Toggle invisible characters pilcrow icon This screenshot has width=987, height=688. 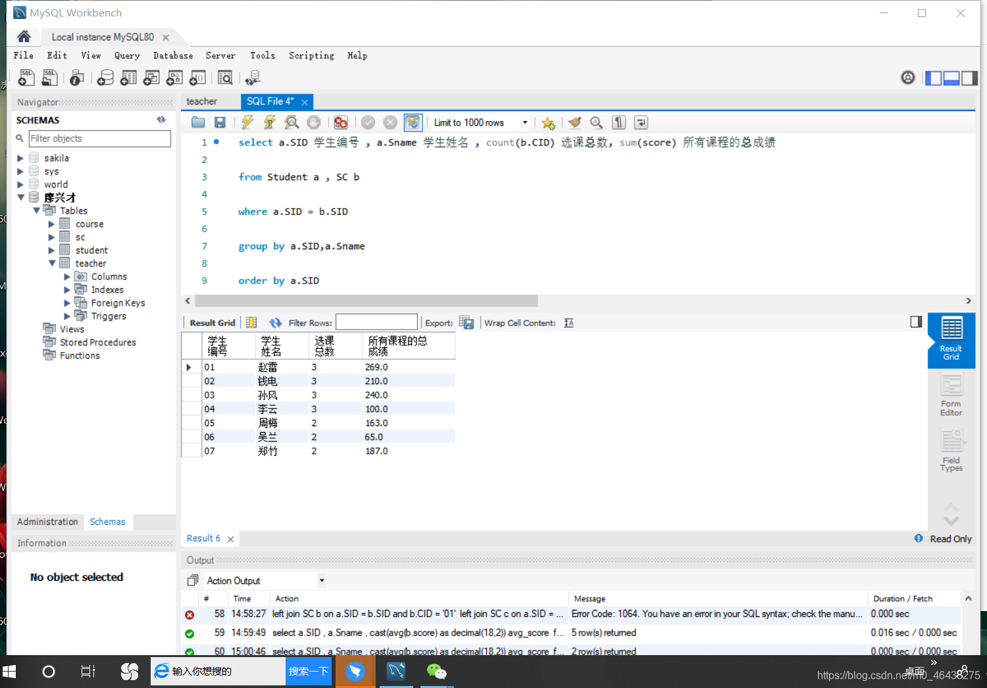point(619,122)
